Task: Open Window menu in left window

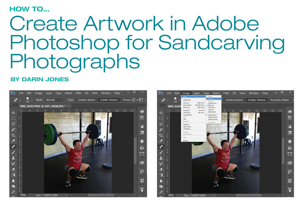Action: (x=106, y=93)
